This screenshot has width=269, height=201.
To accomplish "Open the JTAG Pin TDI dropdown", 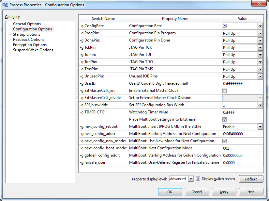I will click(260, 55).
